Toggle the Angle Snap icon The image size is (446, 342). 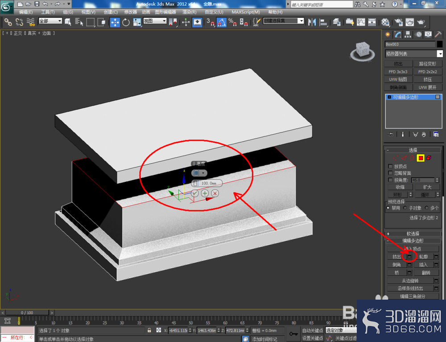pyautogui.click(x=222, y=22)
